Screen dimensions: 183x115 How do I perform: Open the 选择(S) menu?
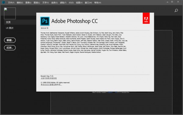pos(54,2)
